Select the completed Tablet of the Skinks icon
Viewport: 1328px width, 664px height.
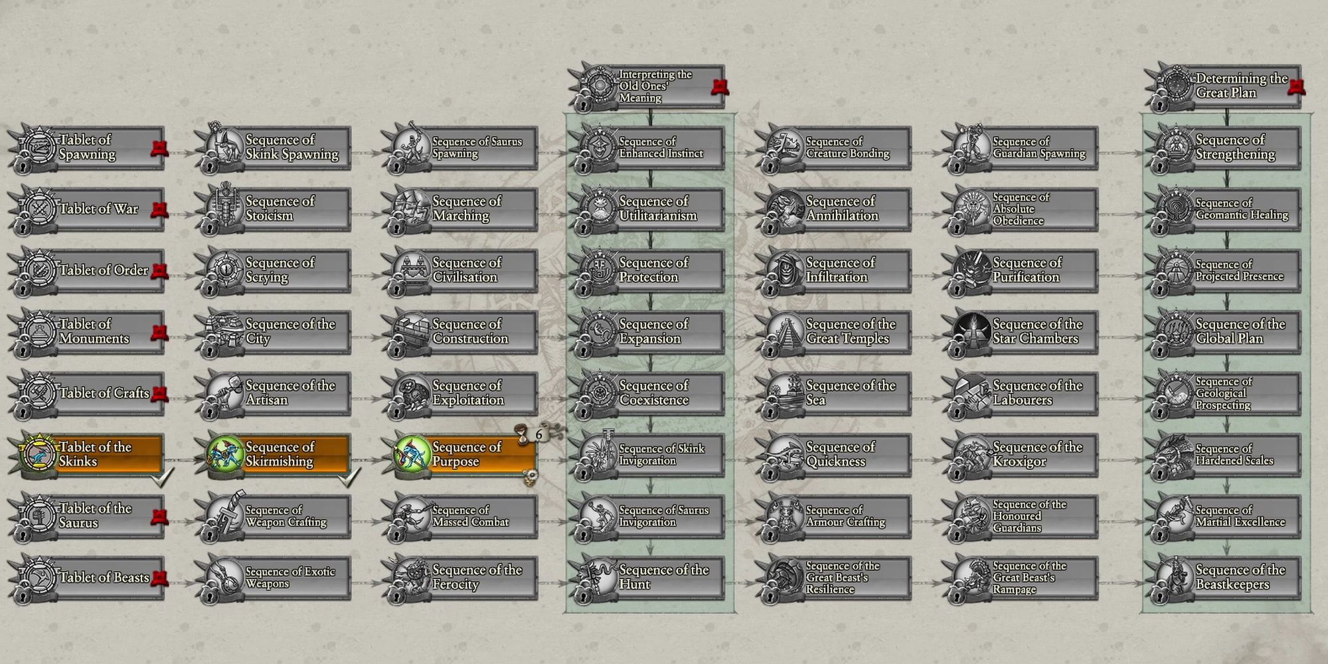[38, 454]
